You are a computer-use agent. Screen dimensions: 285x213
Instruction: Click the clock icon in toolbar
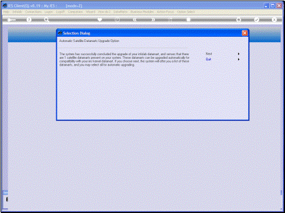(x=117, y=19)
